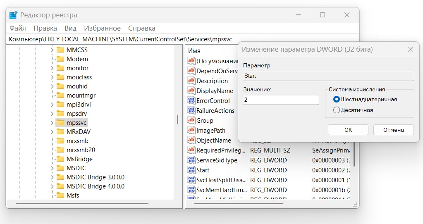The width and height of the screenshot is (423, 224).
Task: Click the MMCSS folder icon
Action: click(60, 50)
